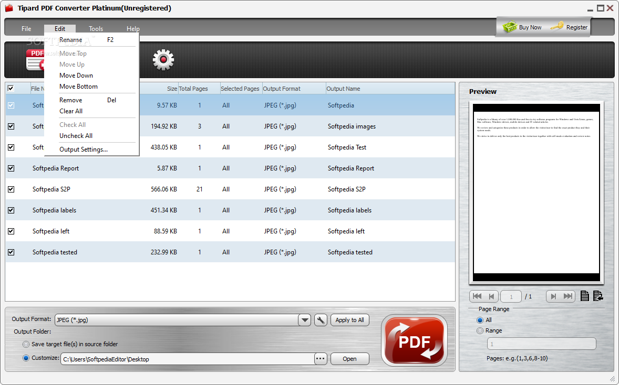Viewport: 619px width, 385px height.
Task: Toggle checkbox of the 438.05 KB file row
Action: click(x=11, y=147)
